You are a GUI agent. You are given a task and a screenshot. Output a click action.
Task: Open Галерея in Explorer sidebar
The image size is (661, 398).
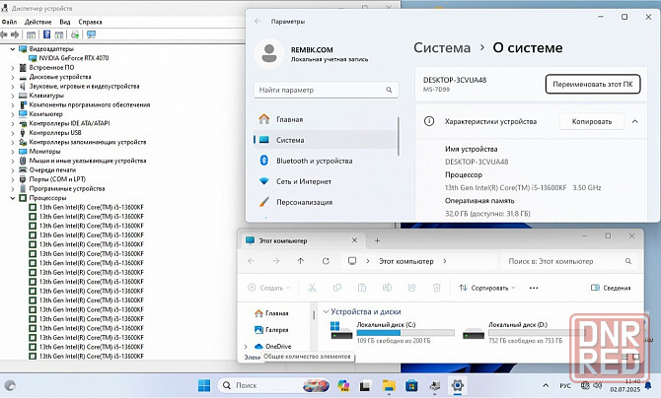point(271,330)
